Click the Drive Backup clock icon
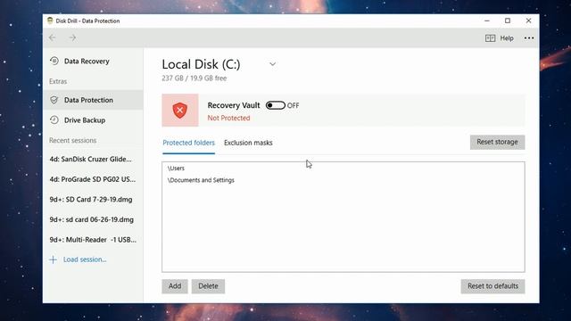This screenshot has width=571, height=321. coord(54,119)
